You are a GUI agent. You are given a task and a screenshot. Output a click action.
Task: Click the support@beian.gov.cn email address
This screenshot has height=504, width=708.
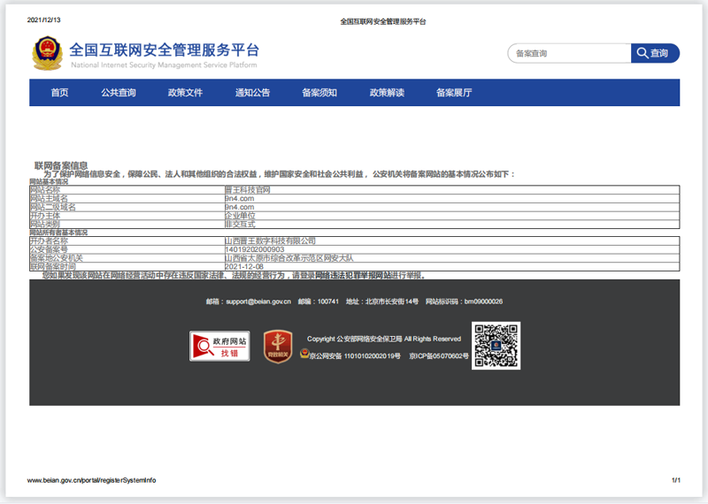(x=258, y=302)
